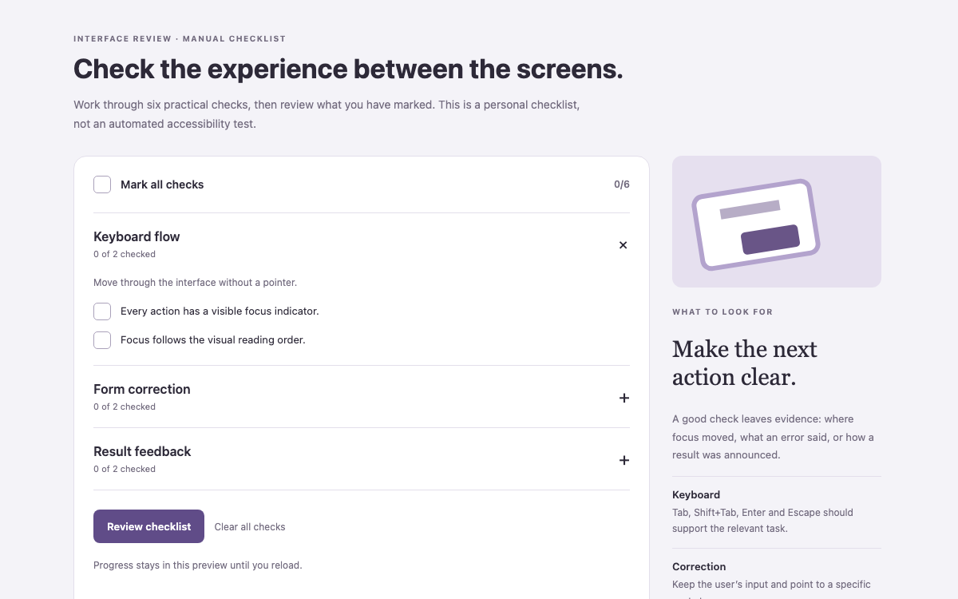Expand the Form correction section plus icon

(x=624, y=398)
